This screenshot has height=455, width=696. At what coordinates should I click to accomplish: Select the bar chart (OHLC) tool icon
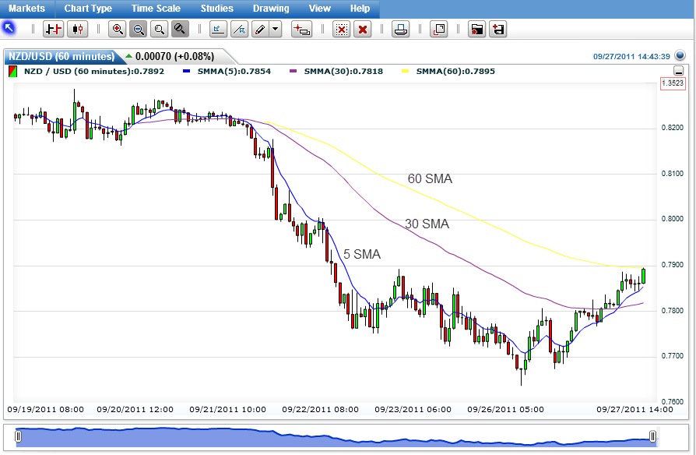pos(53,30)
